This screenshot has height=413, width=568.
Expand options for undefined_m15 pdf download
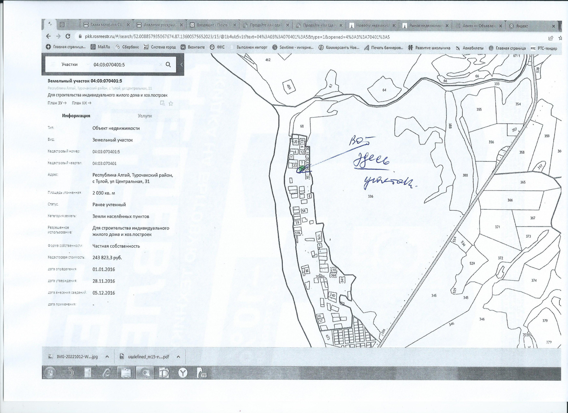178,357
